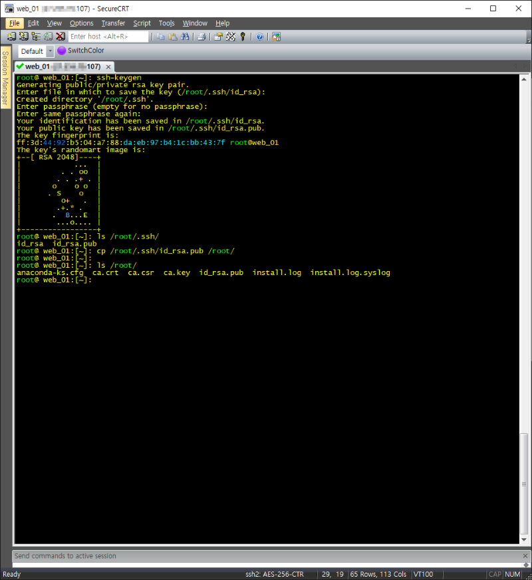Screen dimensions: 532x580
Task: Open Session Options toolbar icon
Action: click(x=218, y=37)
